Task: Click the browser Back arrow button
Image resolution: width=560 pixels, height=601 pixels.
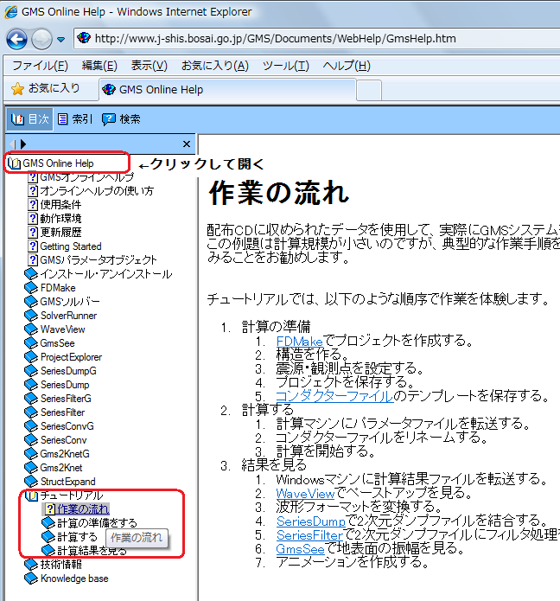Action: (x=16, y=39)
